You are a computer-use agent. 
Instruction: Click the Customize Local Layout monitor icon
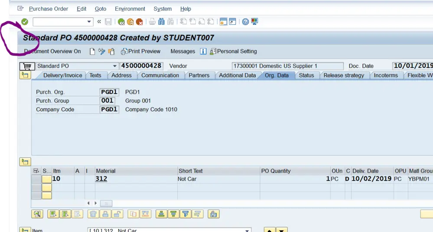pyautogui.click(x=254, y=22)
